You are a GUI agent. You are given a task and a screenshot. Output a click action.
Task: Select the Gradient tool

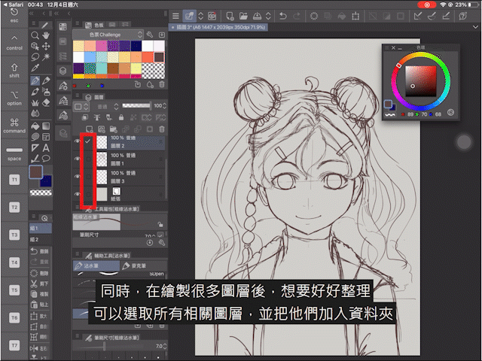[46, 126]
